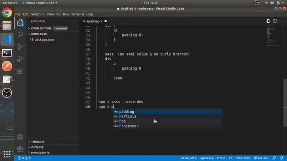The image size is (287, 161).
Task: Click the 1 unsaved badge
Action: point(61,28)
